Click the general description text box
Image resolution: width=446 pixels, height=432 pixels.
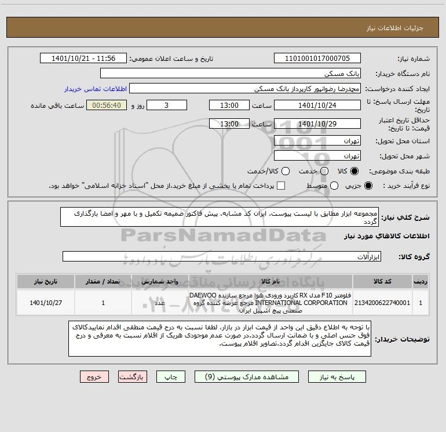click(220, 217)
